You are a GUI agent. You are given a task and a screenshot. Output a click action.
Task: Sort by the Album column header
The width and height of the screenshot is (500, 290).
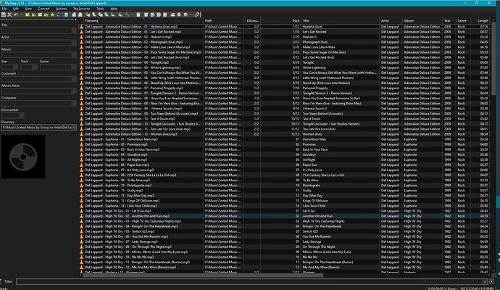pyautogui.click(x=422, y=21)
